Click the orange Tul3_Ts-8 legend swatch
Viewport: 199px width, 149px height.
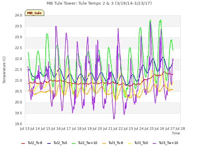pyautogui.click(x=104, y=143)
